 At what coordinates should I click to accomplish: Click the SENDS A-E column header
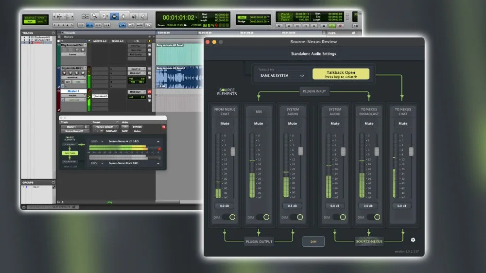pyautogui.click(x=118, y=41)
